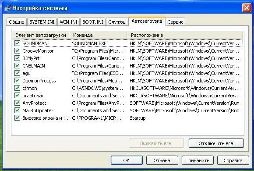Select the ctfmon item name
Image resolution: width=254 pixels, height=171 pixels.
click(30, 88)
